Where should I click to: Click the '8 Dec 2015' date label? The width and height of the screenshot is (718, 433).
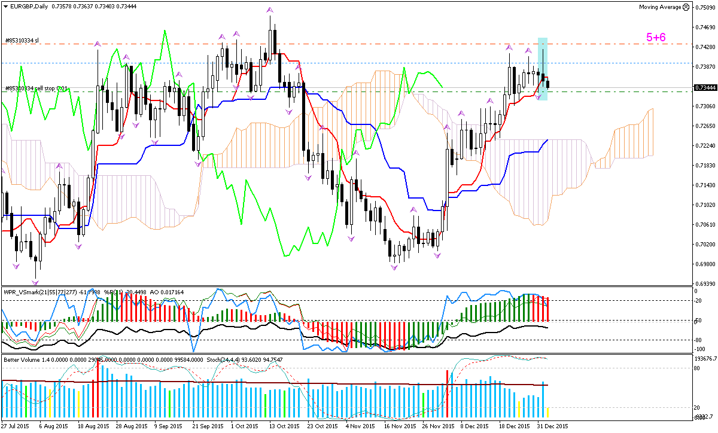tap(476, 426)
